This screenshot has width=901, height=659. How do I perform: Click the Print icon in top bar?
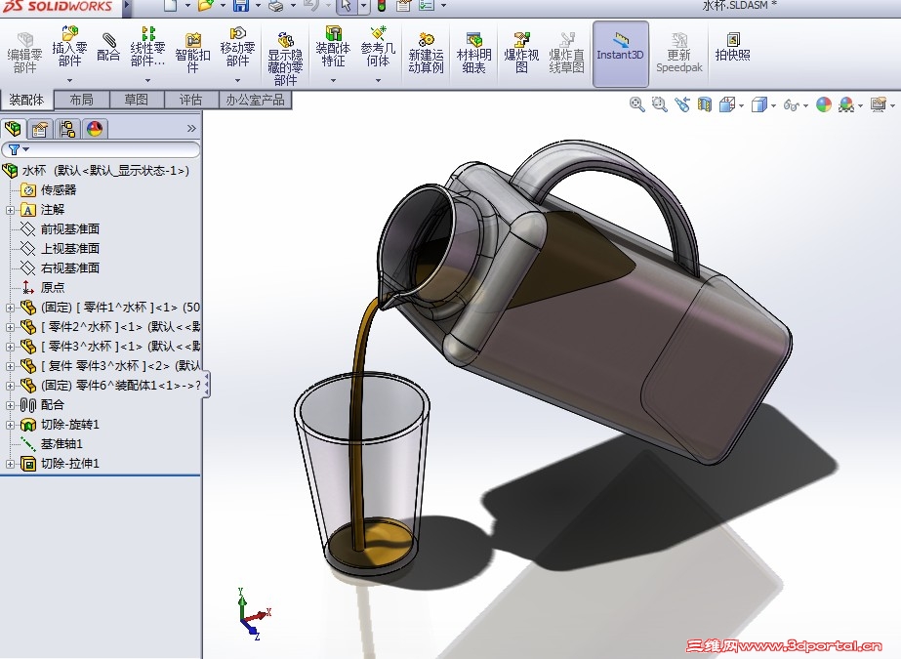tap(276, 6)
